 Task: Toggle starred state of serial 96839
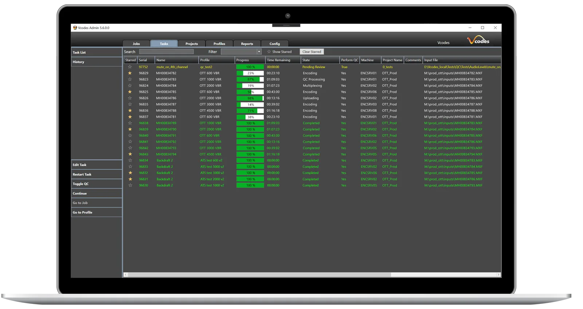coord(130,129)
